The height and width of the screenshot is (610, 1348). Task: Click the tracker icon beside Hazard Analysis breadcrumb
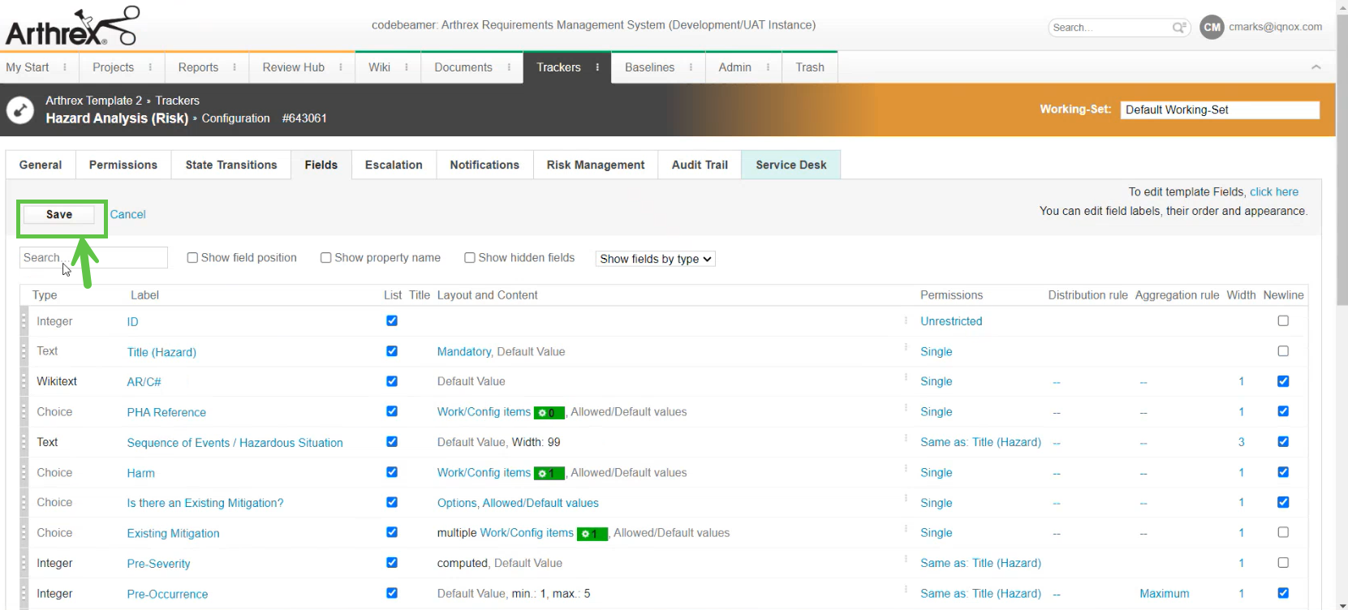pyautogui.click(x=20, y=110)
